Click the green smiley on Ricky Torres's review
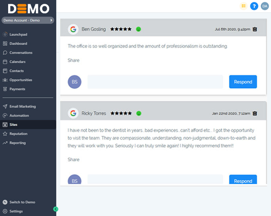Image resolution: width=271 pixels, height=216 pixels. click(139, 113)
